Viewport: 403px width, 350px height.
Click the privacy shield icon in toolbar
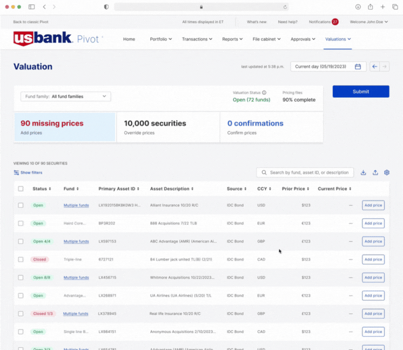[106, 7]
